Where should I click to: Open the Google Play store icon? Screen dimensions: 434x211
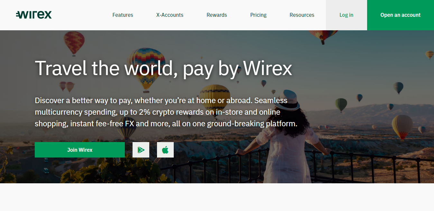click(141, 150)
